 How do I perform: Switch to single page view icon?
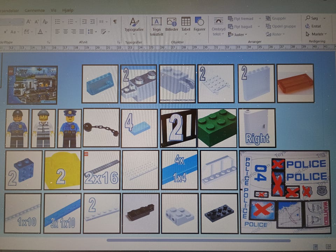[315, 247]
